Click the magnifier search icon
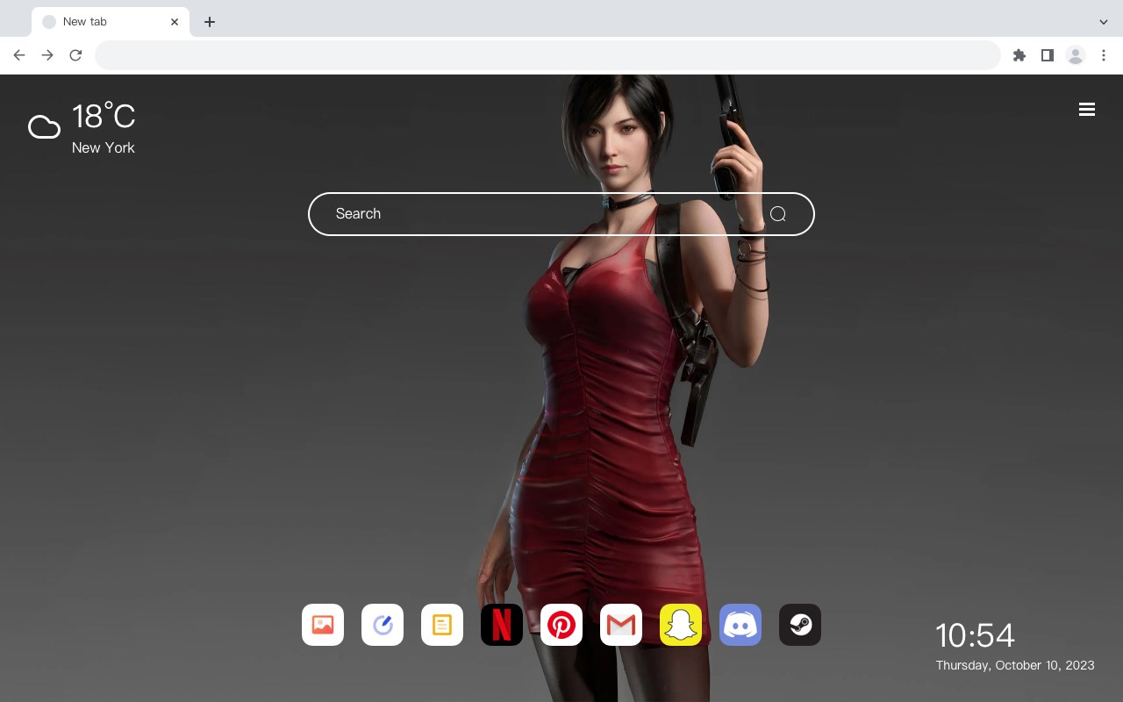Viewport: 1123px width, 702px height. pos(778,214)
